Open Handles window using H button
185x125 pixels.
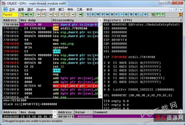pyautogui.click(x=111, y=14)
